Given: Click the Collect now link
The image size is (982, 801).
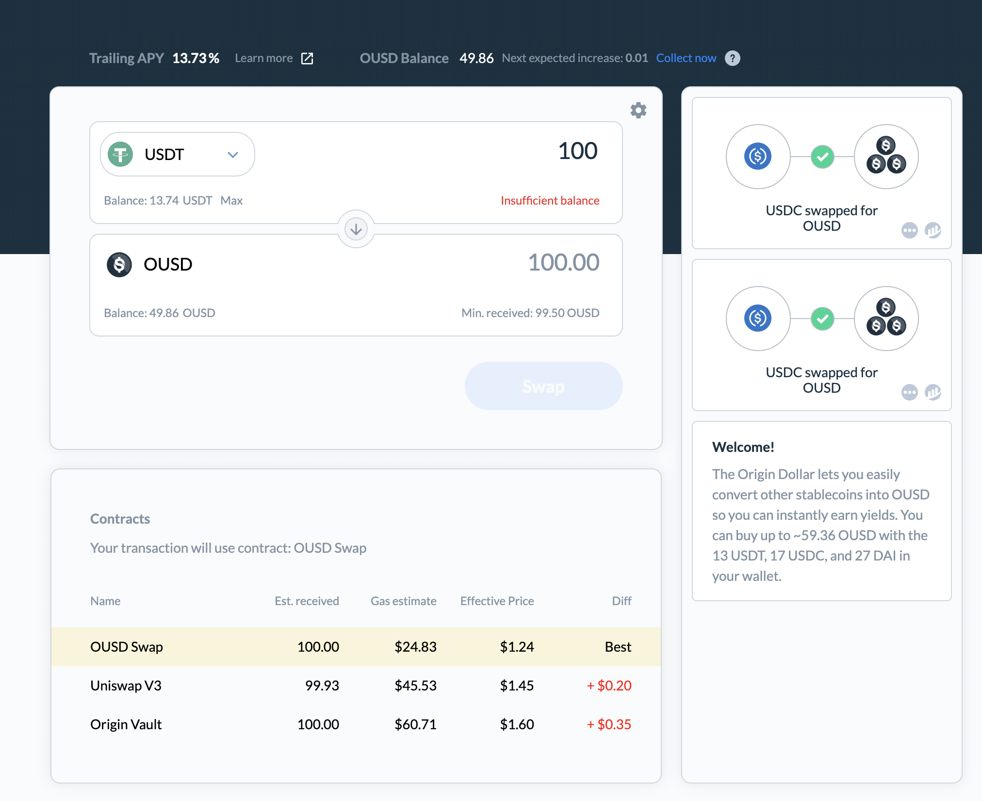Looking at the screenshot, I should point(686,58).
